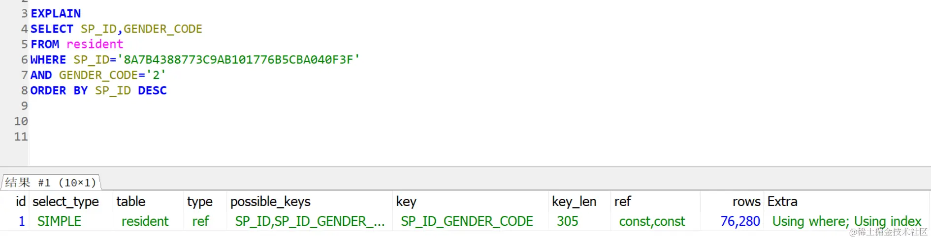Click line number 8 in gutter
This screenshot has width=931, height=240.
24,91
